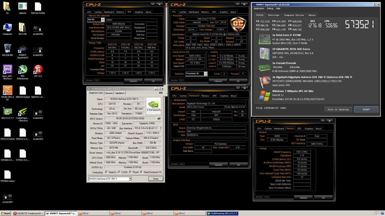Click OK in CPU-Z CPU window
This screenshot has height=216, width=385.
pyautogui.click(x=238, y=81)
